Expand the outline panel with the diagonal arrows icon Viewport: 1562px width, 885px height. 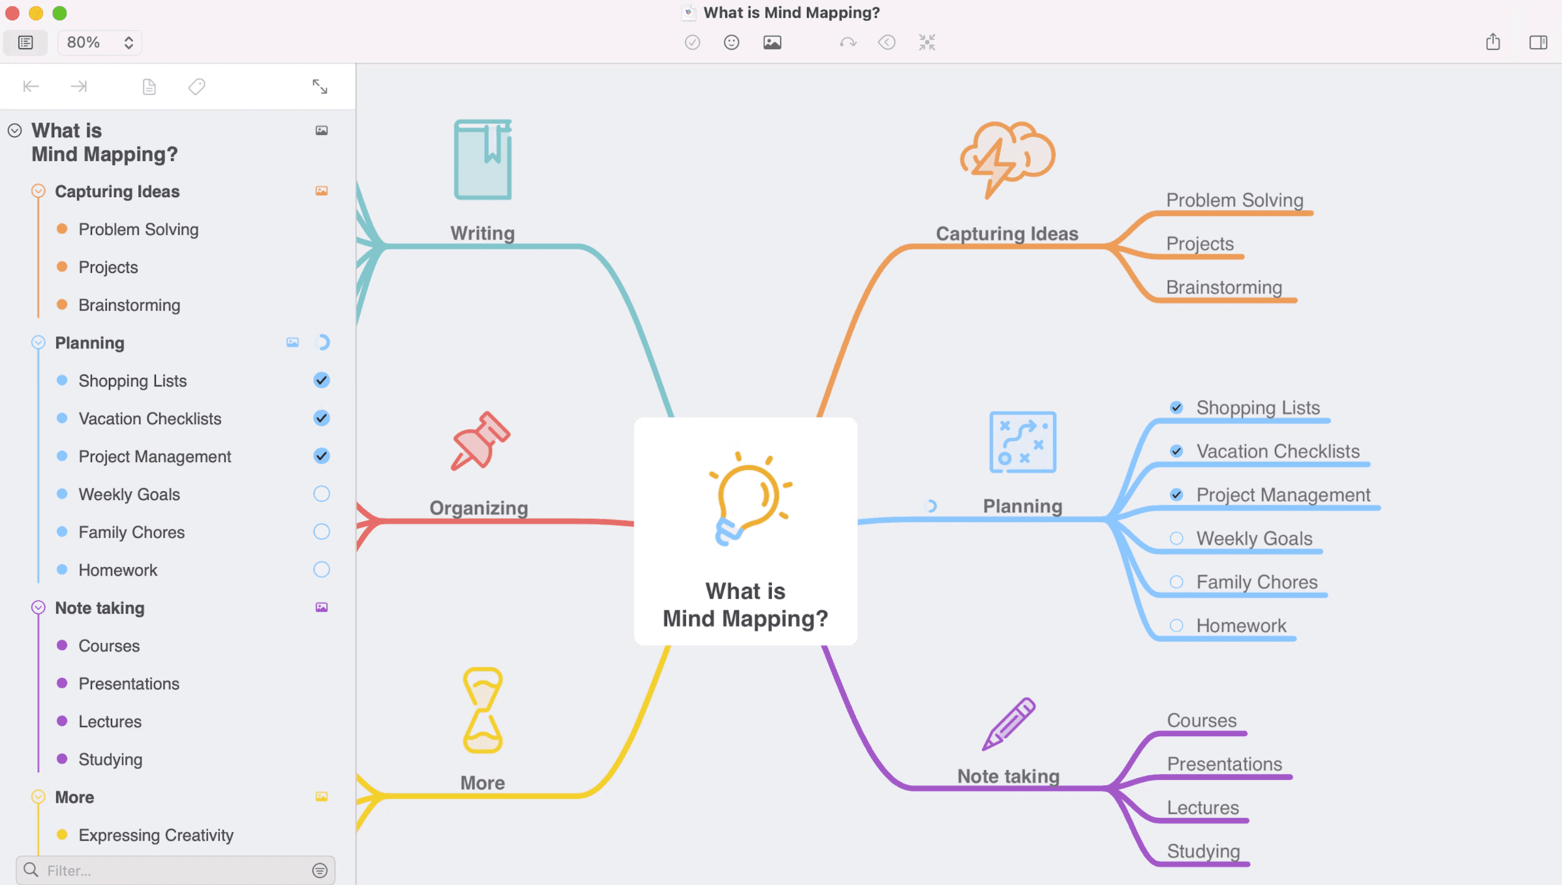[x=320, y=85]
